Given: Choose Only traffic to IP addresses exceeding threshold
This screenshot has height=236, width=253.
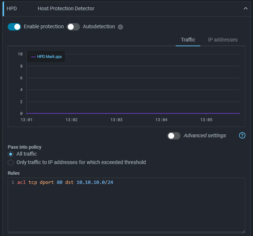Looking at the screenshot, I should pyautogui.click(x=11, y=163).
